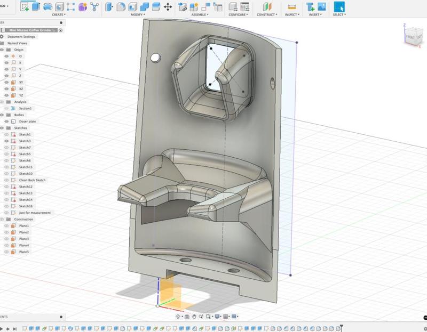This screenshot has height=332, width=427.
Task: Expand the ASSEMBLE dropdown
Action: pos(200,15)
